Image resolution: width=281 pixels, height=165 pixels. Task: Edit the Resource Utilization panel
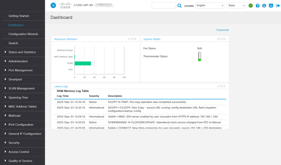[x=129, y=39]
